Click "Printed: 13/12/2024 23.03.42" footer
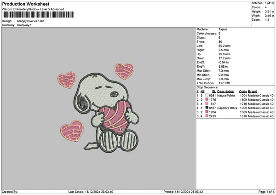Viewport: 276px width, 195px height. (183, 192)
